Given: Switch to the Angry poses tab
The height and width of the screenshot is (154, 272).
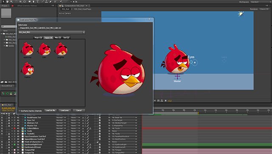Looking at the screenshot, I should 38,37.
